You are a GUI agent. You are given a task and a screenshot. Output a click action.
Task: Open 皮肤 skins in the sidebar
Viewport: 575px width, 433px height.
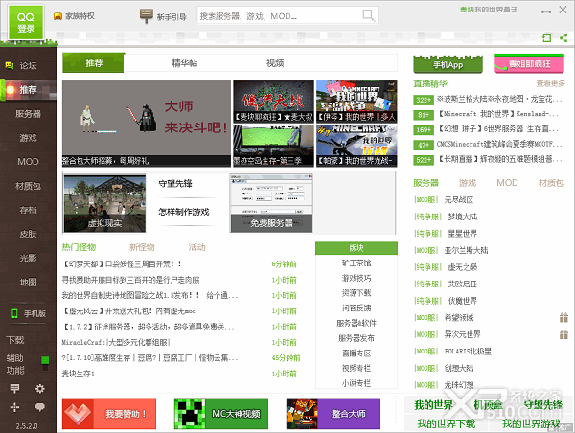pos(28,234)
